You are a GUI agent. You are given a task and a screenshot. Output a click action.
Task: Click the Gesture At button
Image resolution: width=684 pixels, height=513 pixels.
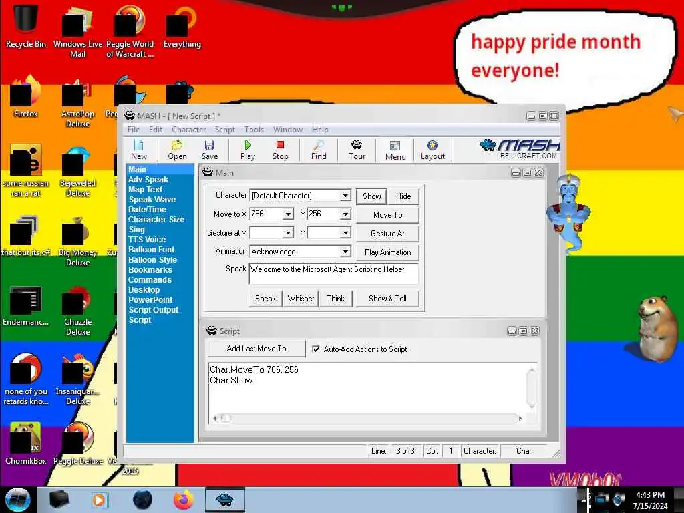(388, 233)
